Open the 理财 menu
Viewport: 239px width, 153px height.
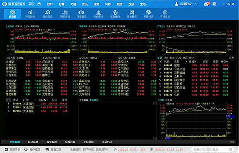[96, 4]
